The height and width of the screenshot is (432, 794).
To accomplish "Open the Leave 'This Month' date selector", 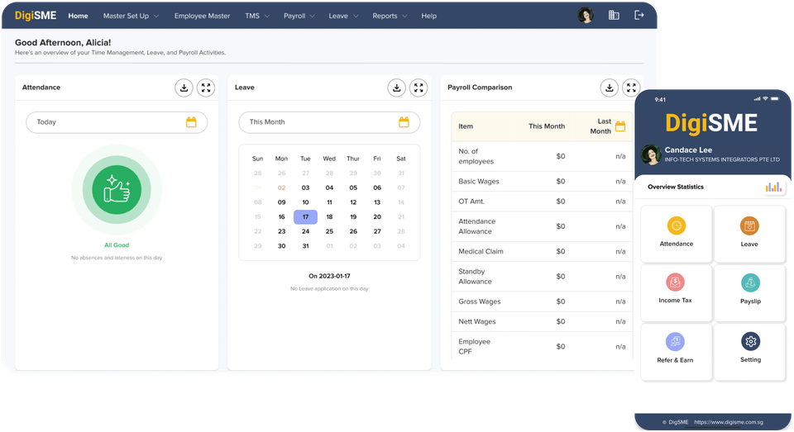I will (329, 122).
